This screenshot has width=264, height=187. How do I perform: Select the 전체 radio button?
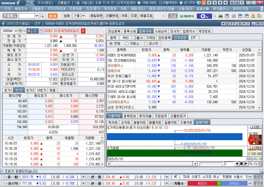click(111, 44)
